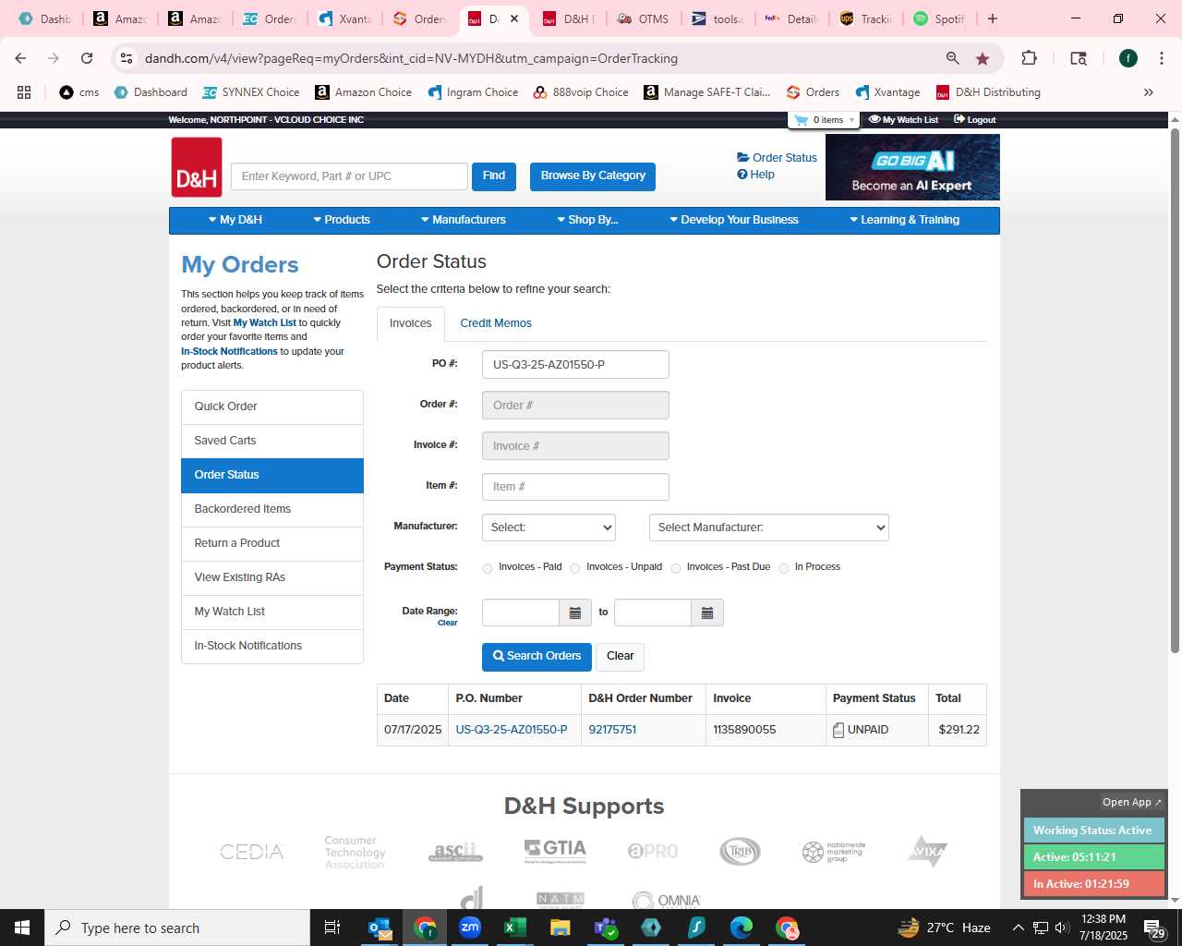Select In Process radio button
The image size is (1182, 946).
point(784,568)
